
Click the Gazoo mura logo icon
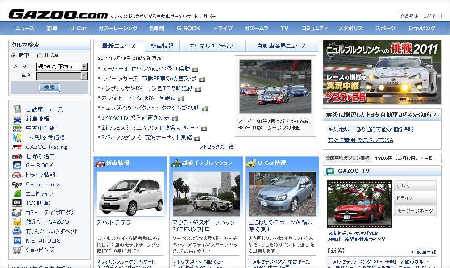point(17,184)
